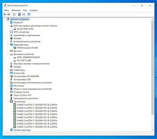Expand the Bluetooth category
The image size is (157, 139).
8,23
